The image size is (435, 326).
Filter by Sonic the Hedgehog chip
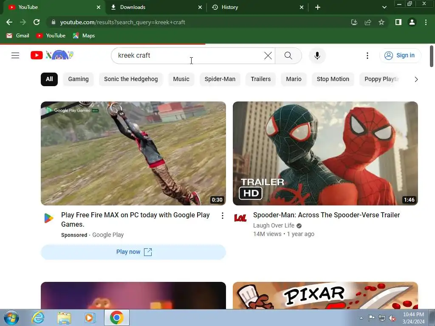pos(131,79)
